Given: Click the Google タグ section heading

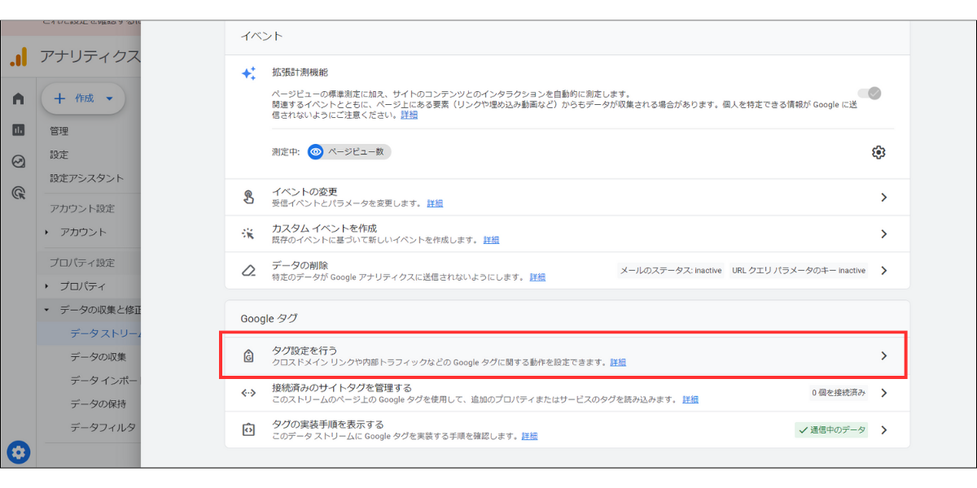Looking at the screenshot, I should click(x=269, y=320).
